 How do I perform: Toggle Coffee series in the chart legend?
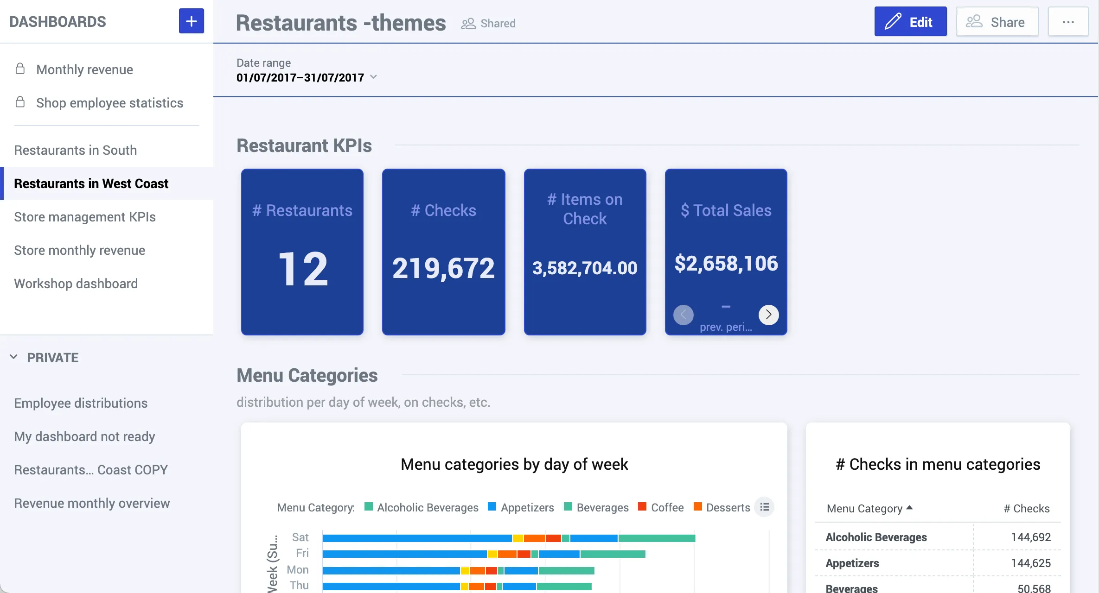[x=661, y=507]
